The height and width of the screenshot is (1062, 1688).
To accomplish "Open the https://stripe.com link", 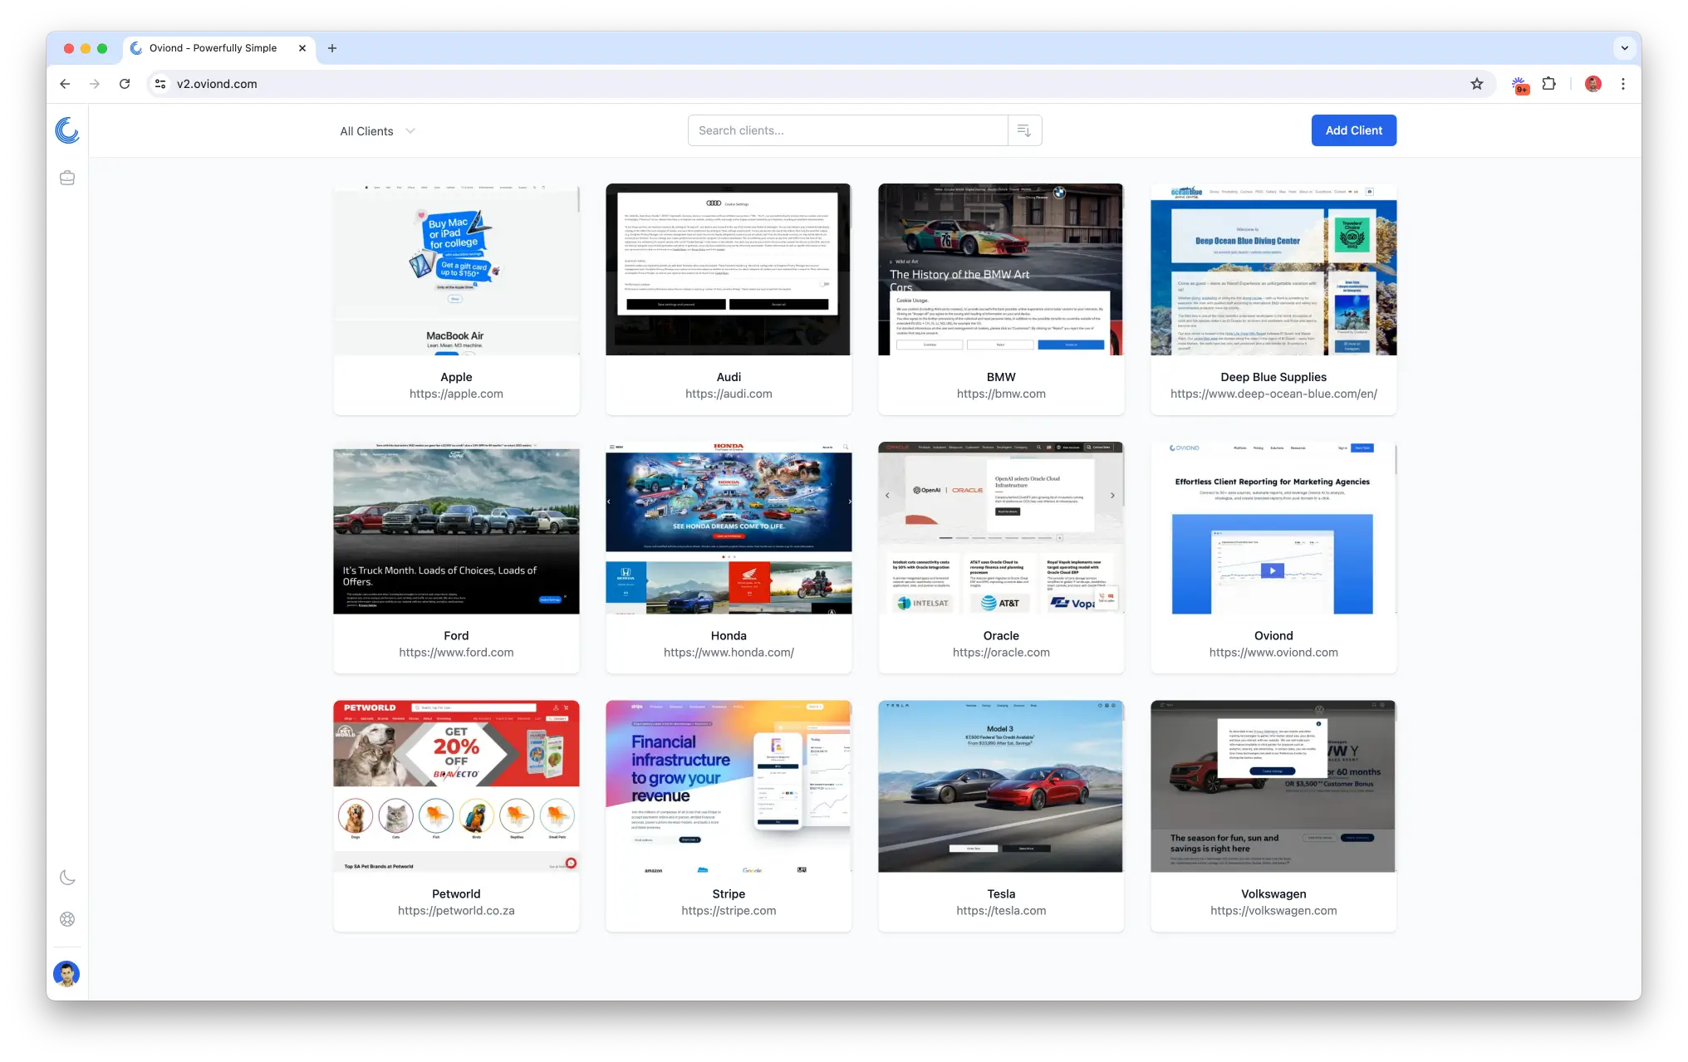I will pyautogui.click(x=729, y=911).
